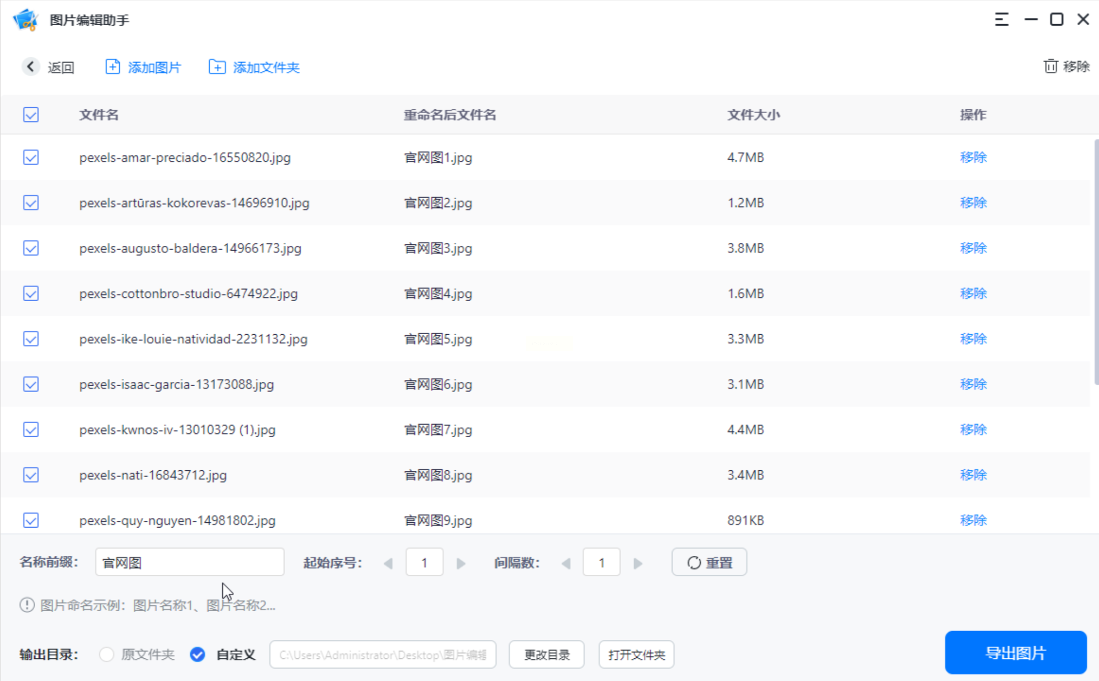This screenshot has height=681, width=1099.
Task: Remove the pexels-isaac-garcia file row
Action: tap(973, 384)
